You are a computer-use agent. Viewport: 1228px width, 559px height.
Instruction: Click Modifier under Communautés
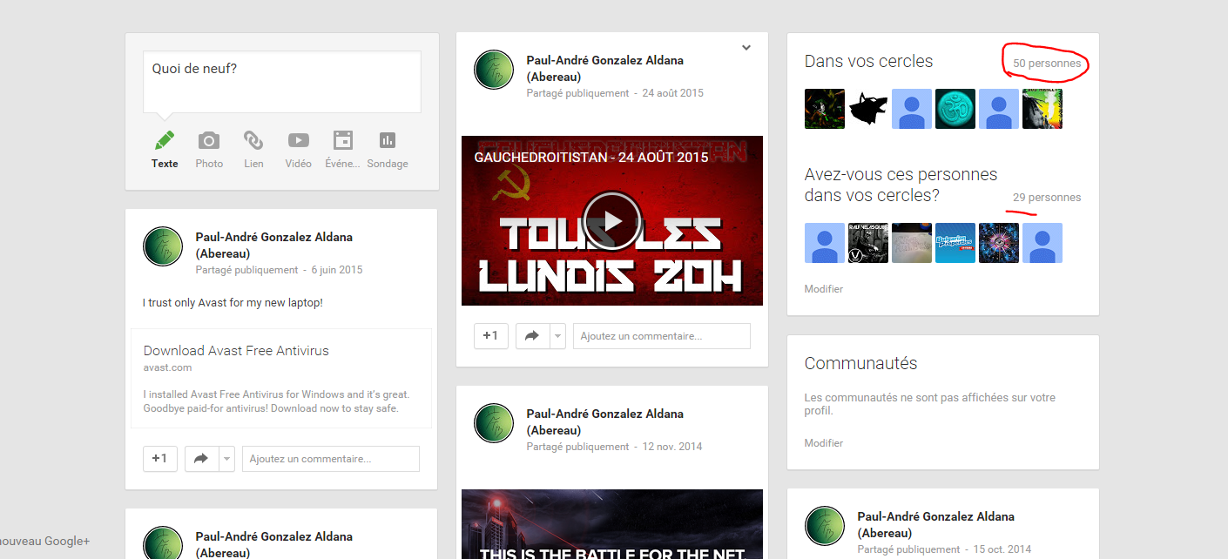824,443
